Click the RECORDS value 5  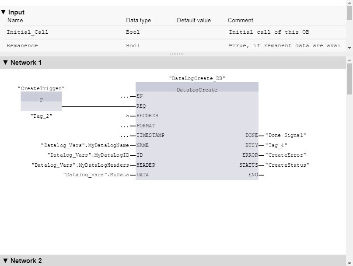[127, 116]
